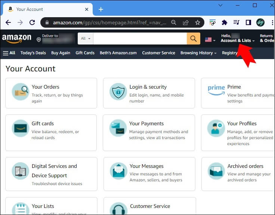Reload the page with the refresh icon
Viewport: 275px width, 215px height.
pyautogui.click(x=32, y=22)
